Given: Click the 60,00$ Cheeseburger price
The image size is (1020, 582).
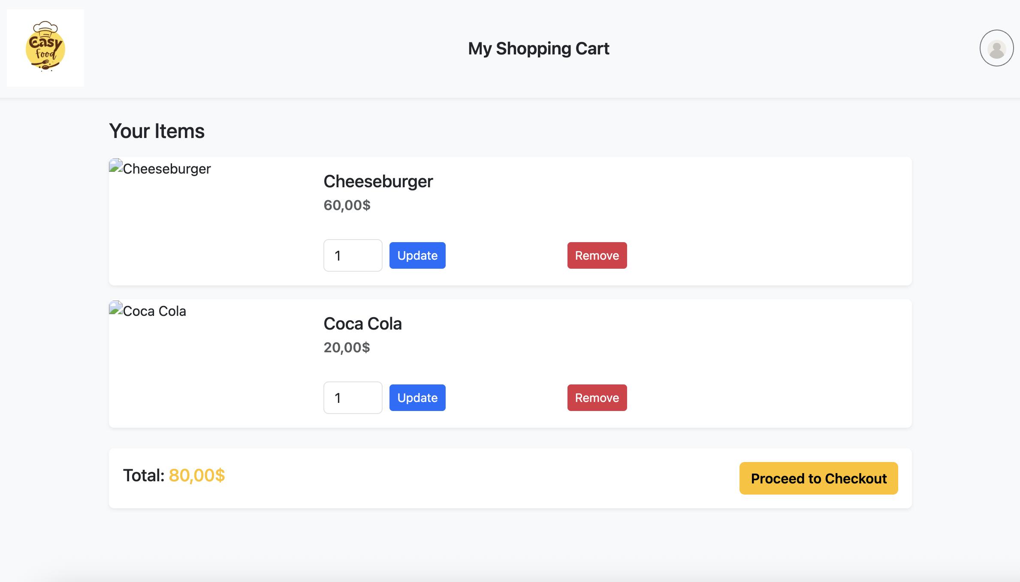Looking at the screenshot, I should 347,205.
